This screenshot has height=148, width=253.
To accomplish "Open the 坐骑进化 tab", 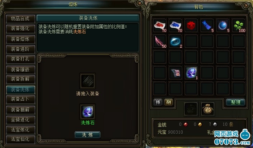I will pyautogui.click(x=20, y=120).
